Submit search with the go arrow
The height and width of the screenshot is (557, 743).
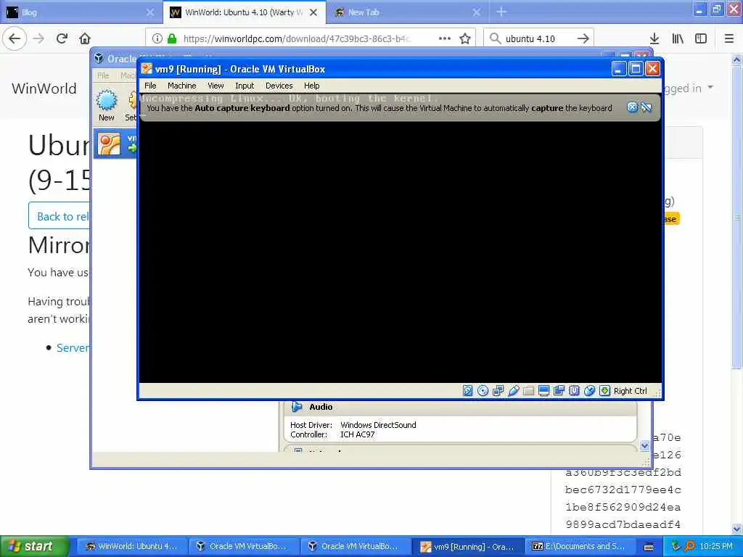[583, 38]
